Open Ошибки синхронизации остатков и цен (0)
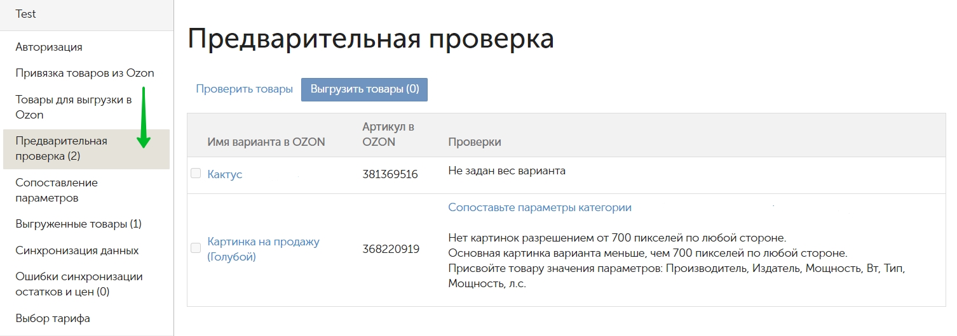The width and height of the screenshot is (957, 336). click(79, 284)
